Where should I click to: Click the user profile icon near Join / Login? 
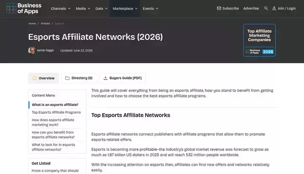[x=274, y=9]
